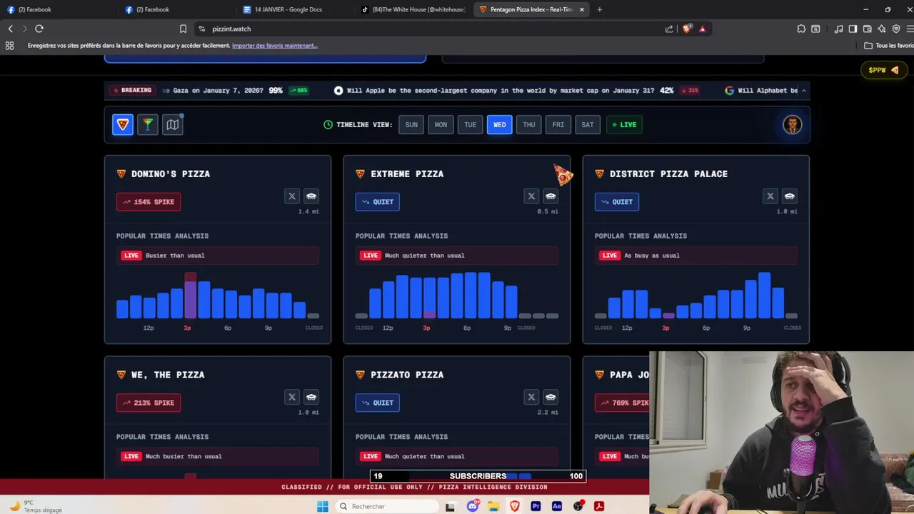
Task: Open the Brave Shields lion icon
Action: (687, 29)
